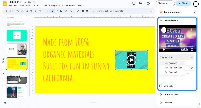Click the border color pencil icon
Screen dimensions: 201x108
(x=78, y=11)
